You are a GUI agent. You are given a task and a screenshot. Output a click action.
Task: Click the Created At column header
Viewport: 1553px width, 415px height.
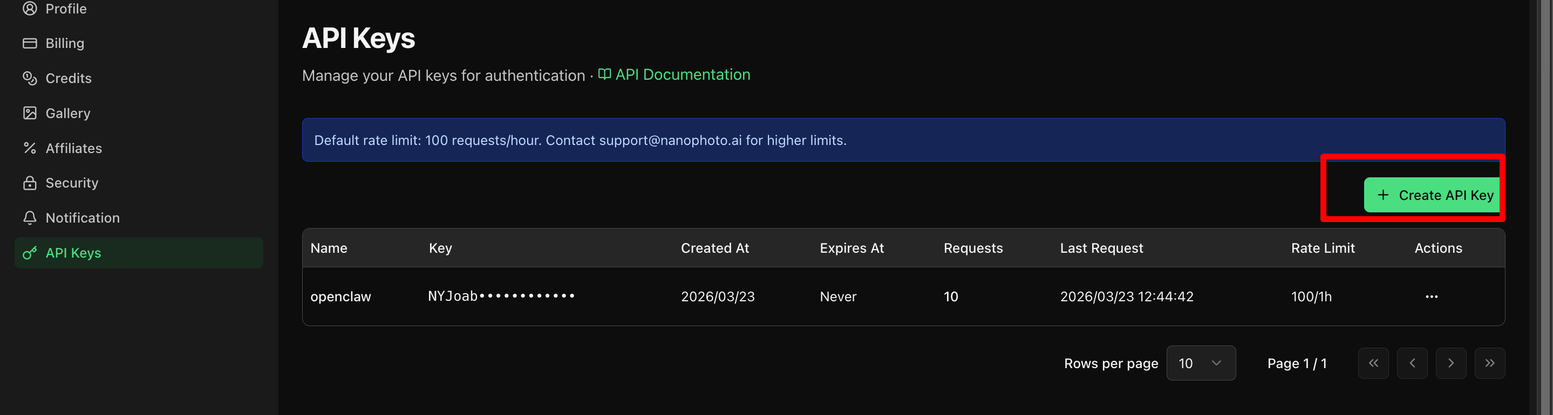[x=714, y=248]
